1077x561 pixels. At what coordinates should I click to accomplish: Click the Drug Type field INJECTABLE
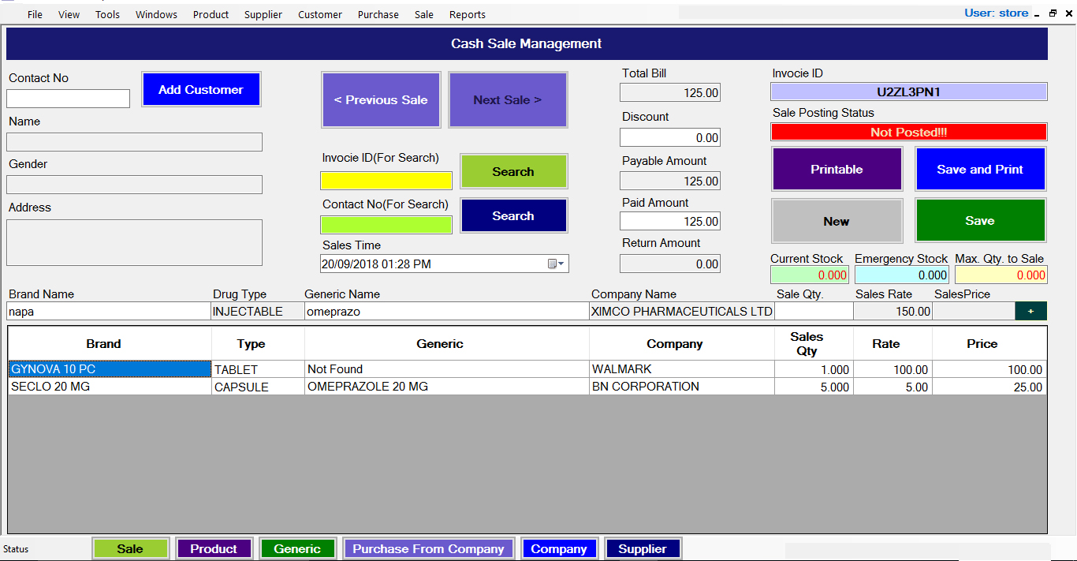coord(258,311)
